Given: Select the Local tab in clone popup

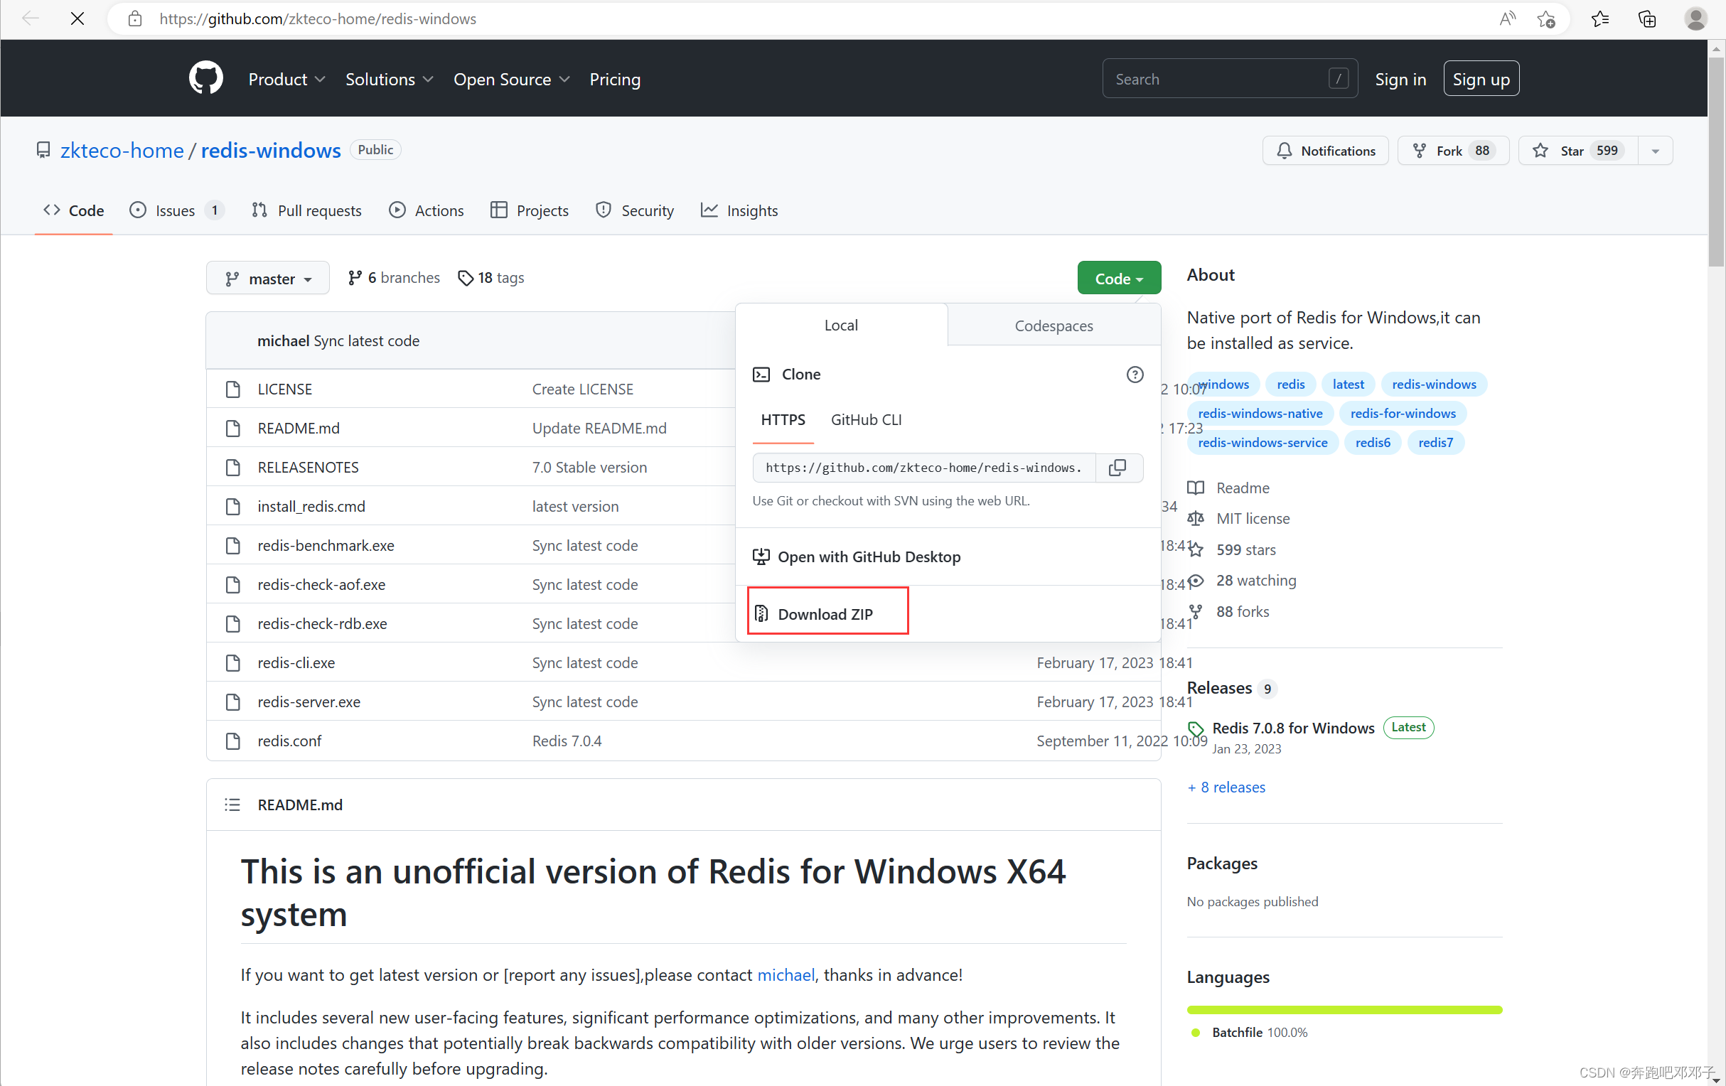Looking at the screenshot, I should pyautogui.click(x=841, y=325).
